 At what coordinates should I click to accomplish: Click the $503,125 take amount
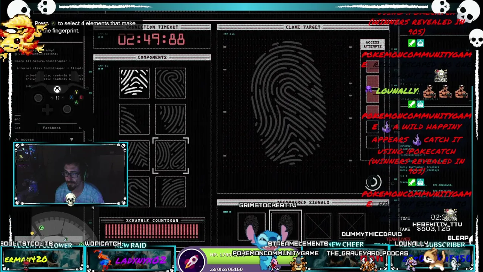(434, 229)
